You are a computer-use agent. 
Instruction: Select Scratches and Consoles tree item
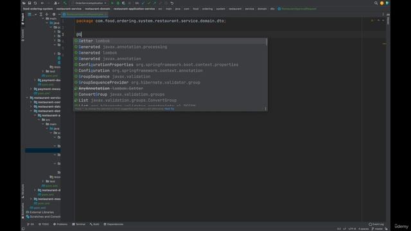43,217
